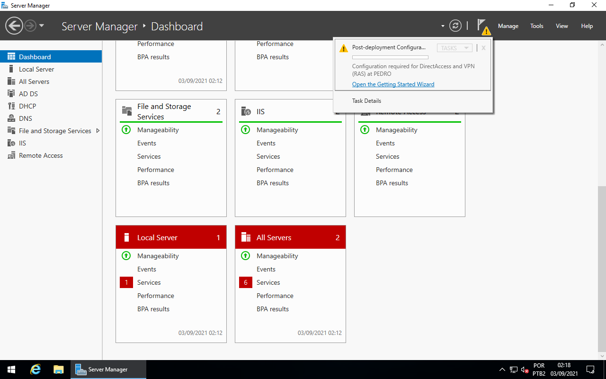The height and width of the screenshot is (379, 606).
Task: Open File Explorer from the taskbar
Action: tap(58, 369)
